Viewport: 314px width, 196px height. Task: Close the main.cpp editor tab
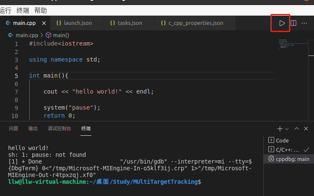(x=44, y=23)
